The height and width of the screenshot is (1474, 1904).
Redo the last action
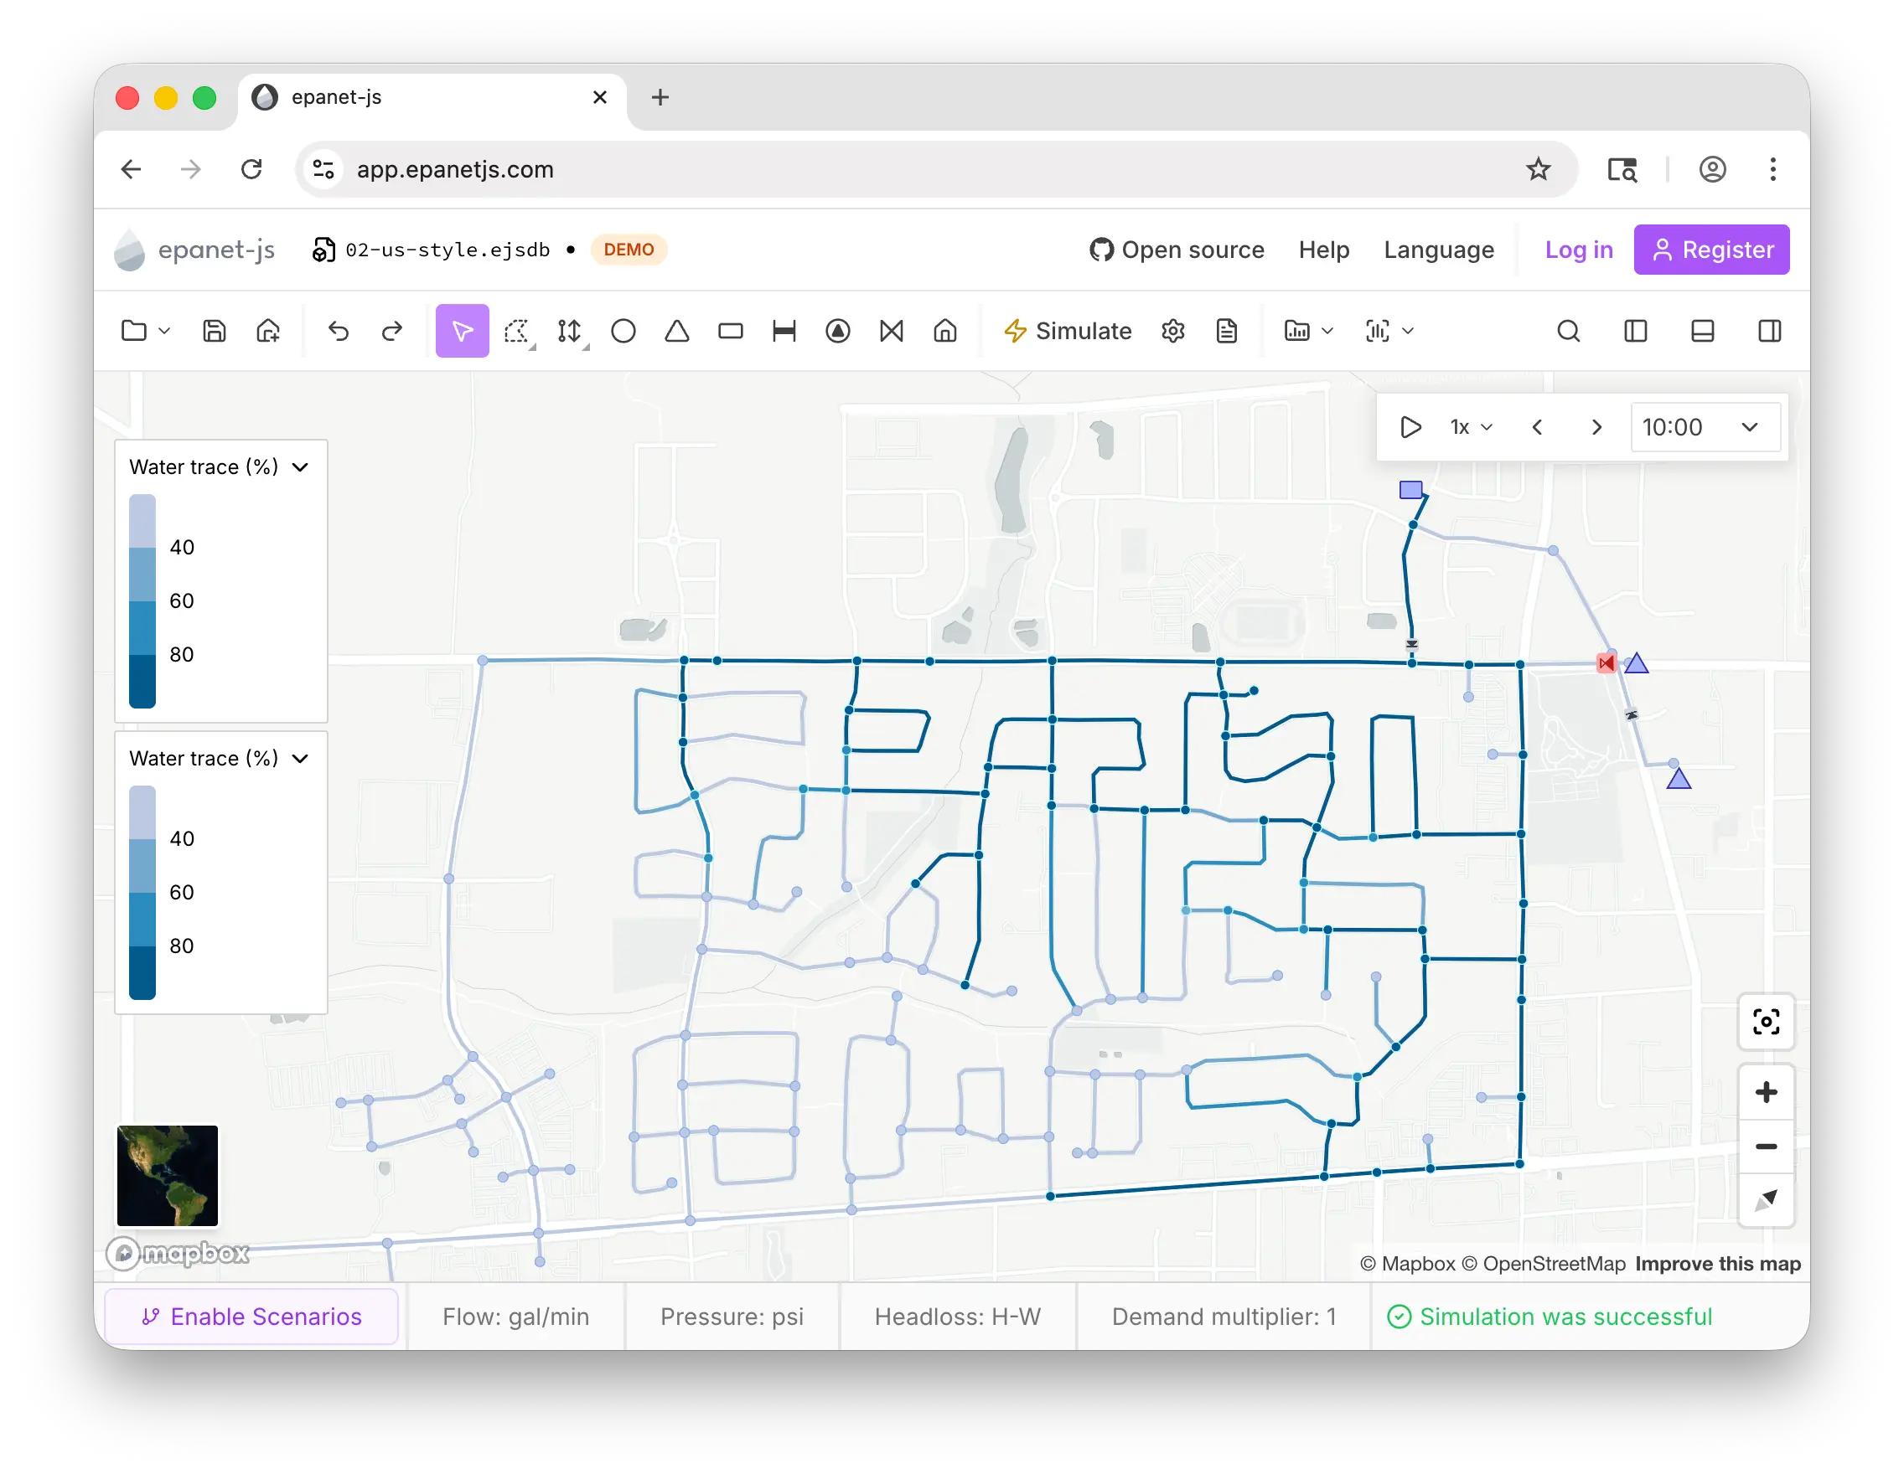point(392,331)
